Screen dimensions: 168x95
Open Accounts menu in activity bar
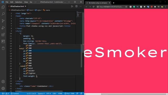(3, 82)
